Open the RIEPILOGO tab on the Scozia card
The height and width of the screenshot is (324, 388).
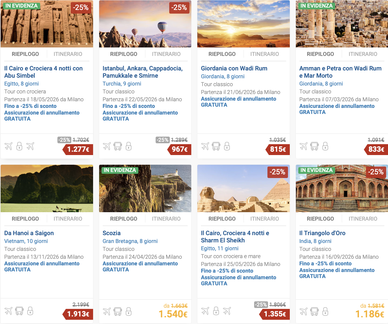124,219
